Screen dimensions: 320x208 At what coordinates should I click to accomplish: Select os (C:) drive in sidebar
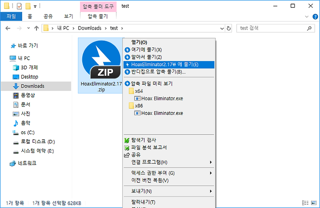[x=28, y=133]
